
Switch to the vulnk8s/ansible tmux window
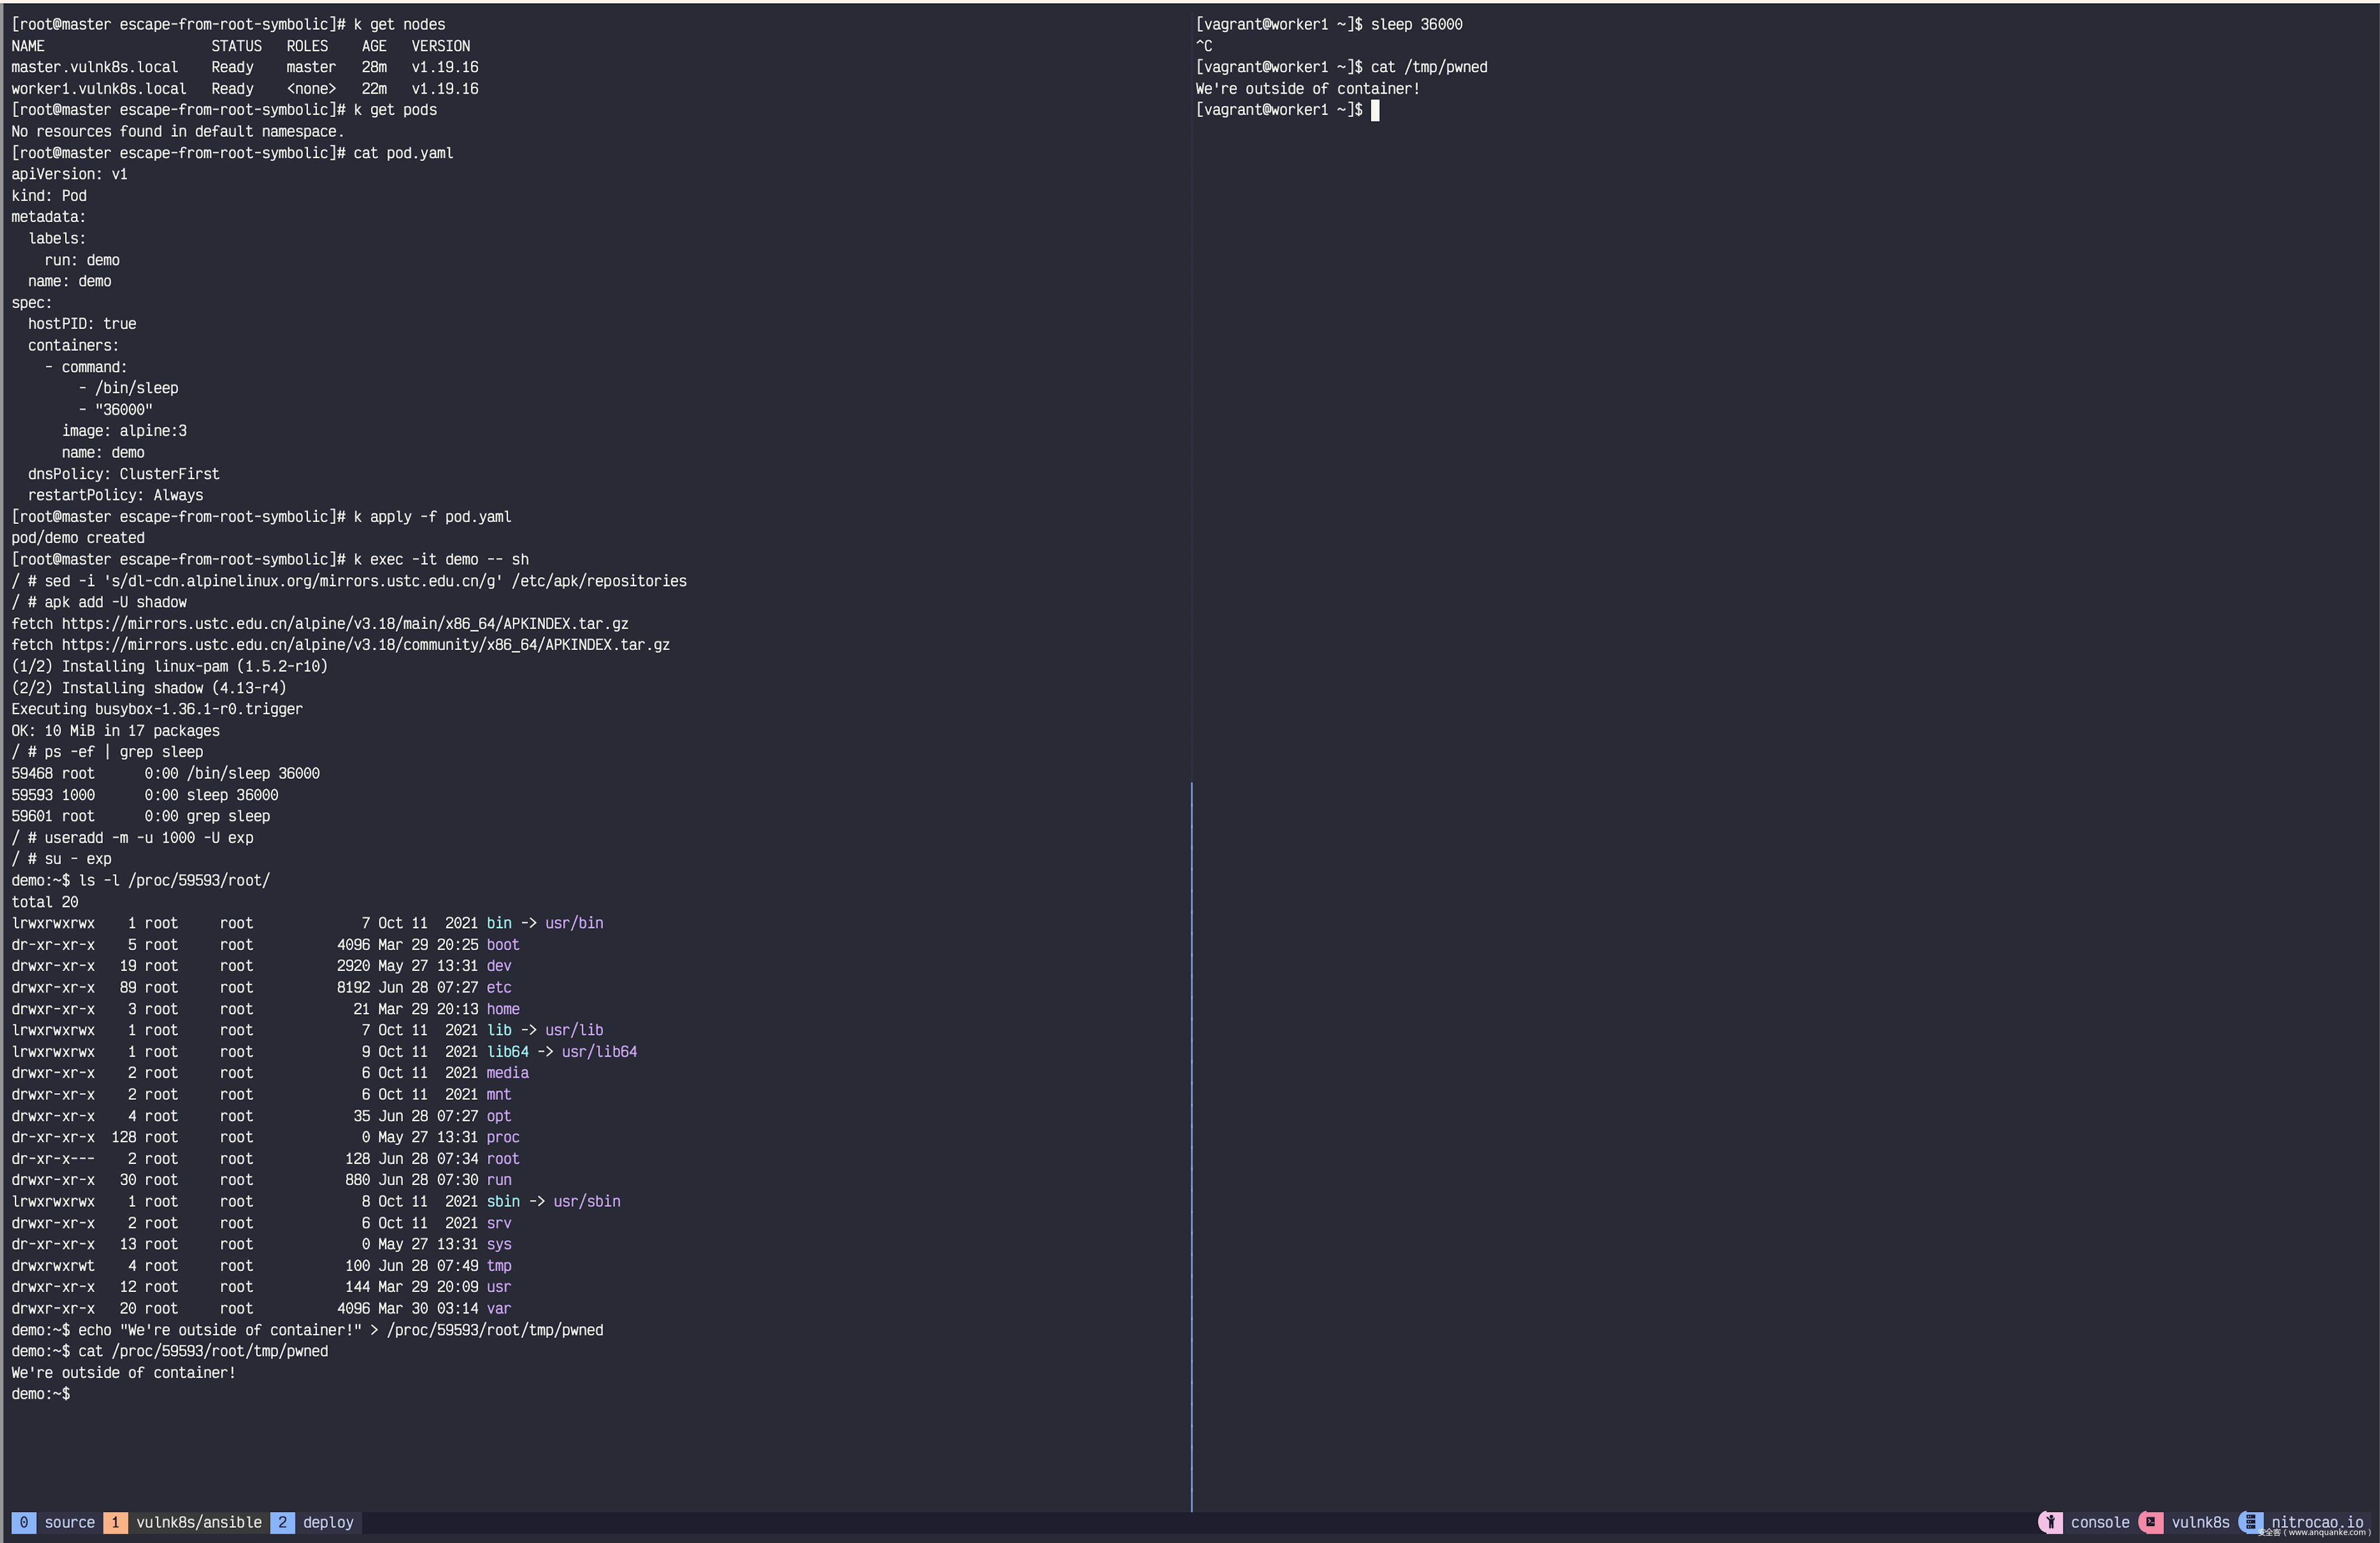pyautogui.click(x=198, y=1522)
